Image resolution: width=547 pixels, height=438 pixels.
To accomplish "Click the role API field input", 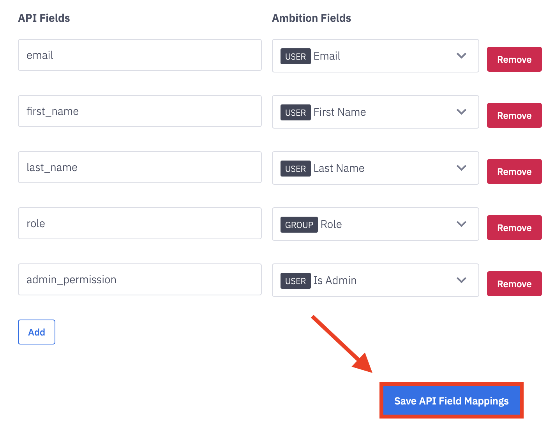I will point(139,223).
